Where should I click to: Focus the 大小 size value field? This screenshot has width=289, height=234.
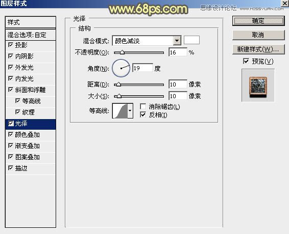coord(178,96)
